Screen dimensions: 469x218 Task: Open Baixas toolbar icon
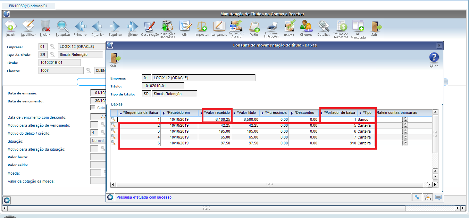289,26
